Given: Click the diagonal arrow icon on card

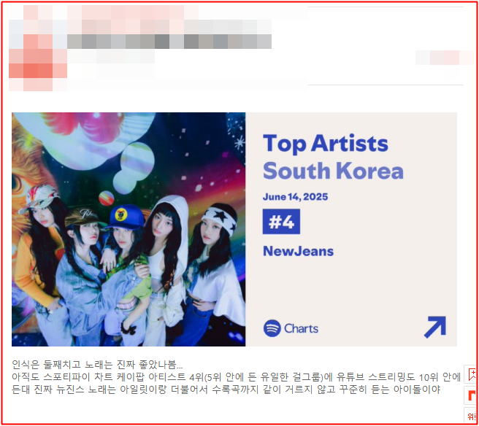Looking at the screenshot, I should pos(435,327).
